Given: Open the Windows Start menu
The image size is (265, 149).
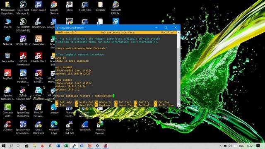Looking at the screenshot, I should pos(4,146).
